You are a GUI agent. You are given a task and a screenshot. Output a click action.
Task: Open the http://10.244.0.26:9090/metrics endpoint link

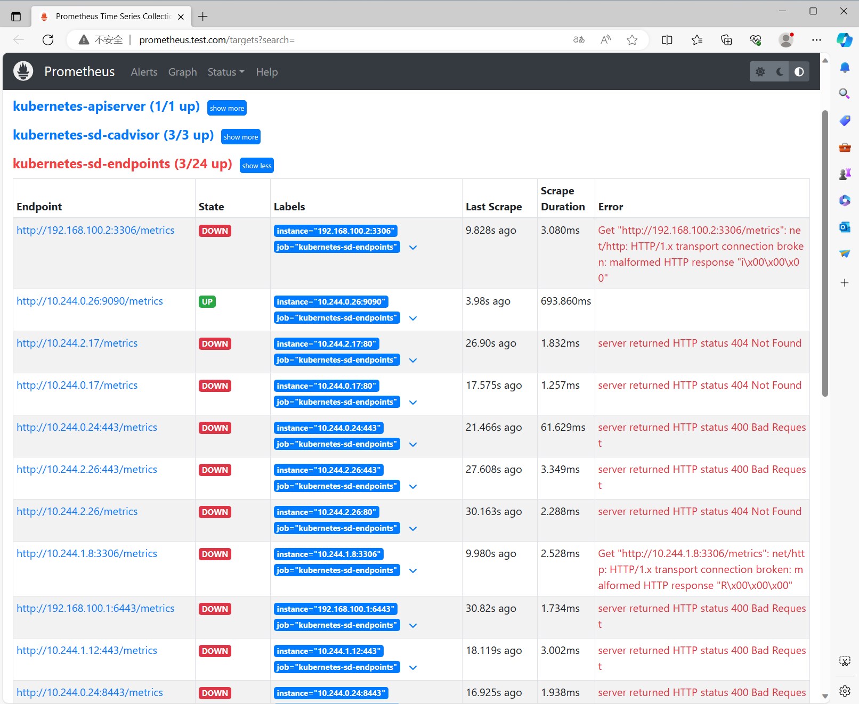click(90, 301)
